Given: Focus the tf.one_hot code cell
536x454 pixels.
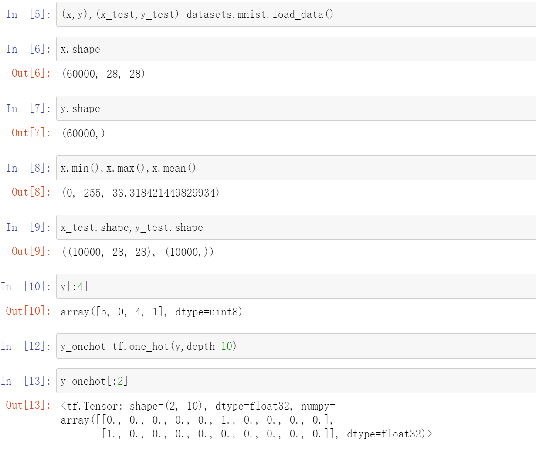Looking at the screenshot, I should tap(296, 346).
